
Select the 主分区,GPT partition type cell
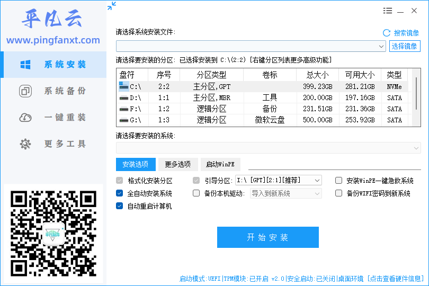[212, 87]
